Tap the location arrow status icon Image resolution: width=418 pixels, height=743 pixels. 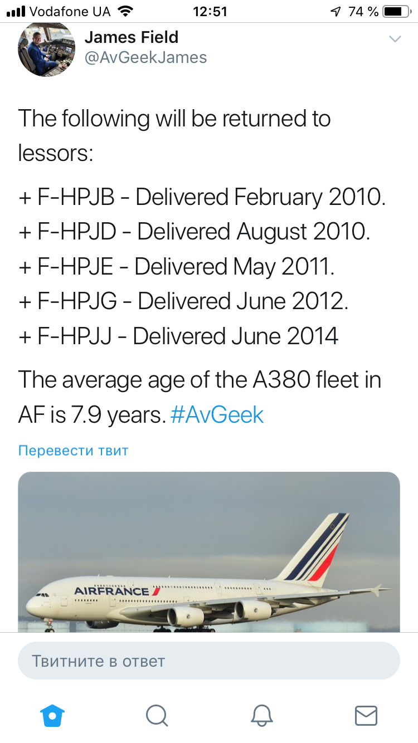(x=336, y=11)
